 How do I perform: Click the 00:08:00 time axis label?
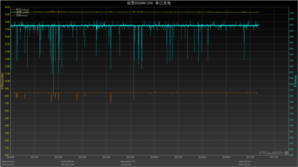coord(202,157)
